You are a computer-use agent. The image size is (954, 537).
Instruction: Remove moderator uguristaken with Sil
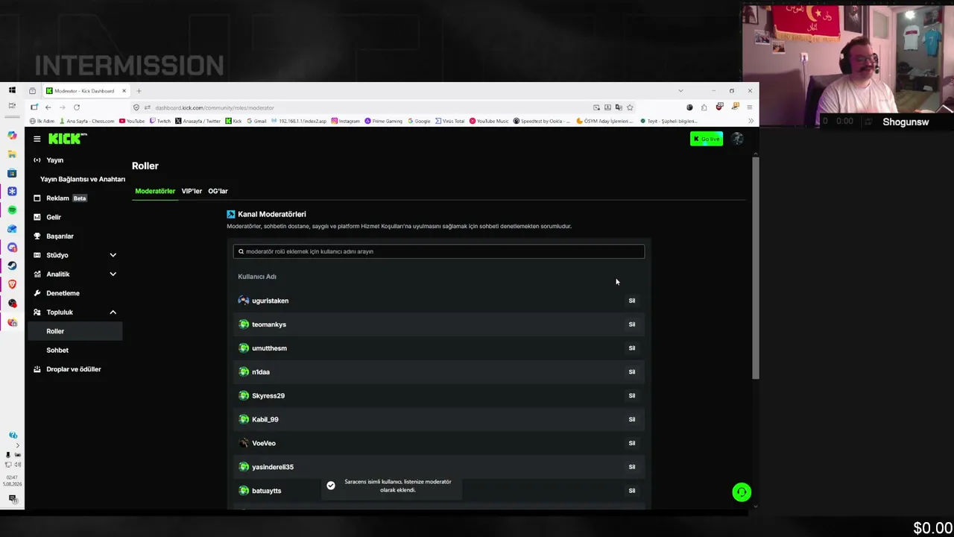coord(632,301)
